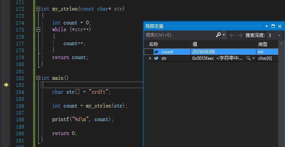The width and height of the screenshot is (285, 147).
Task: Open the str value text visualizer dropdown
Action: [253, 58]
